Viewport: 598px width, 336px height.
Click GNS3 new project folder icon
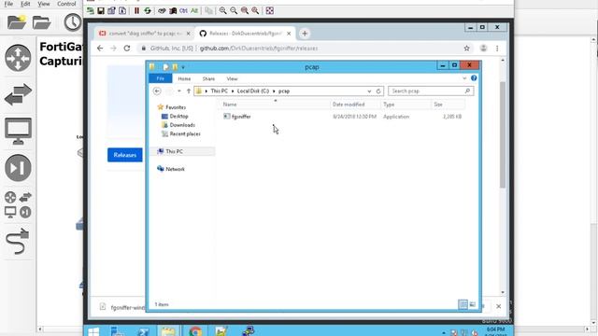click(17, 22)
